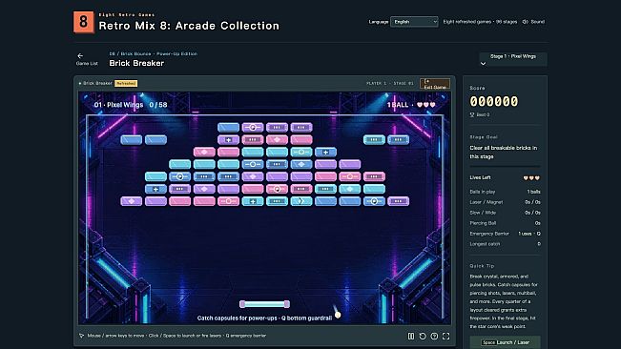Click the Laser / Magnet stat row
The height and width of the screenshot is (349, 621).
coord(505,202)
